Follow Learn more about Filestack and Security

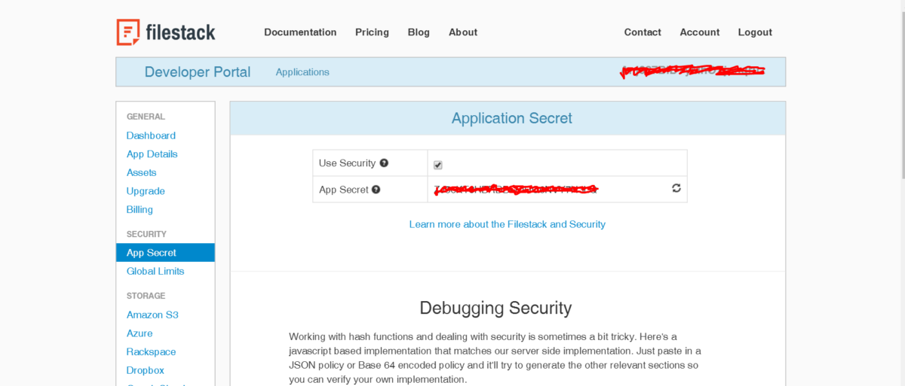[x=508, y=224]
